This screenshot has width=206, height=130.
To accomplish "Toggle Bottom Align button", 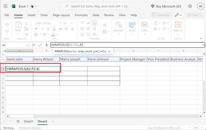I will click(94, 23).
